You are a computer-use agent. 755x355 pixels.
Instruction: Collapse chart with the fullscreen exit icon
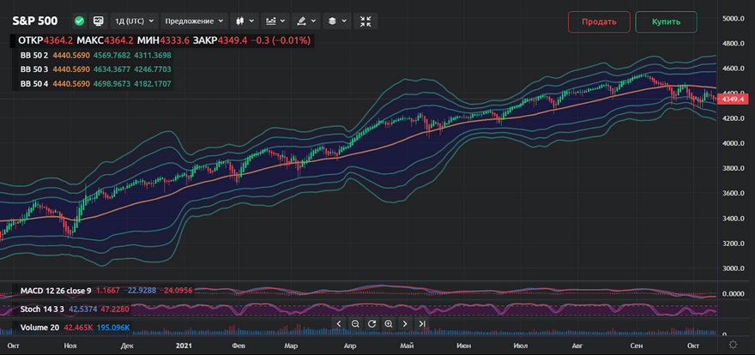(365, 21)
